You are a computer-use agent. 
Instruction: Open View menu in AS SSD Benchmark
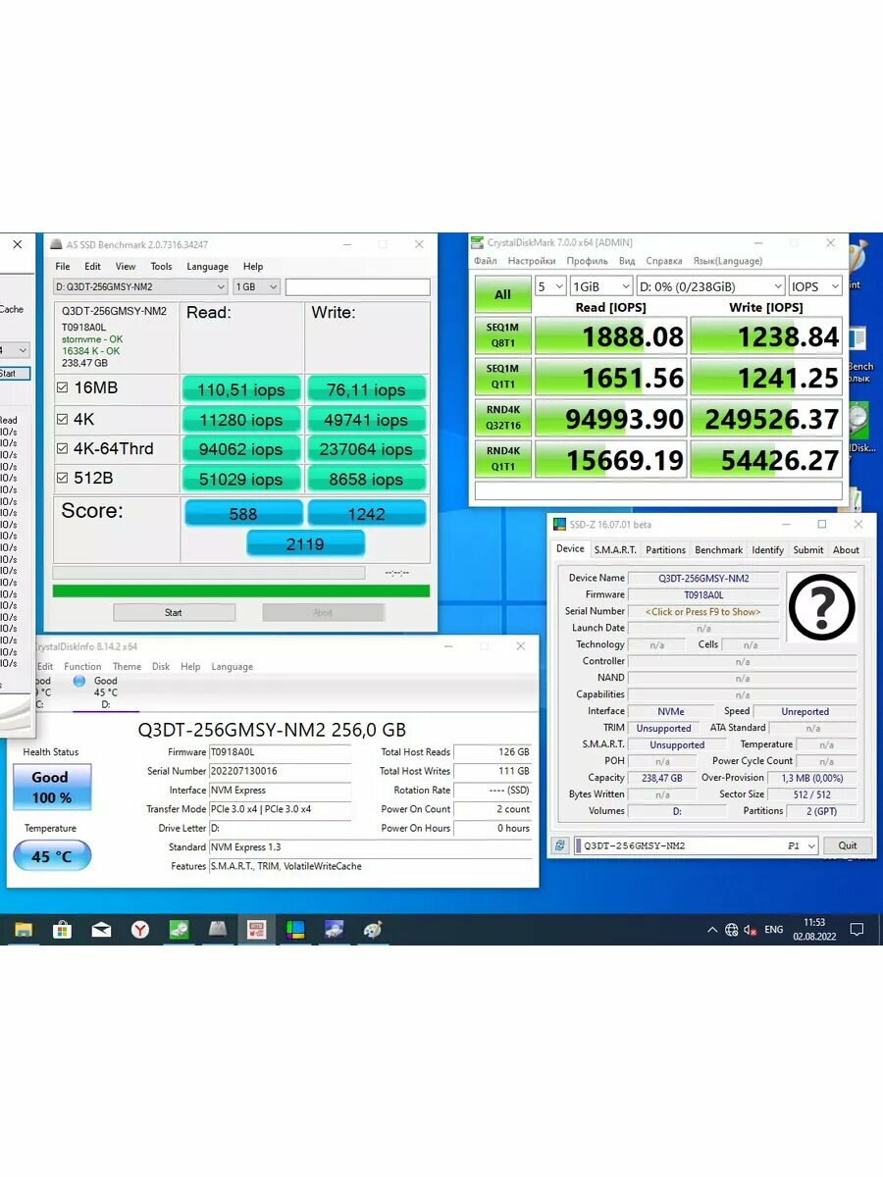pos(126,267)
